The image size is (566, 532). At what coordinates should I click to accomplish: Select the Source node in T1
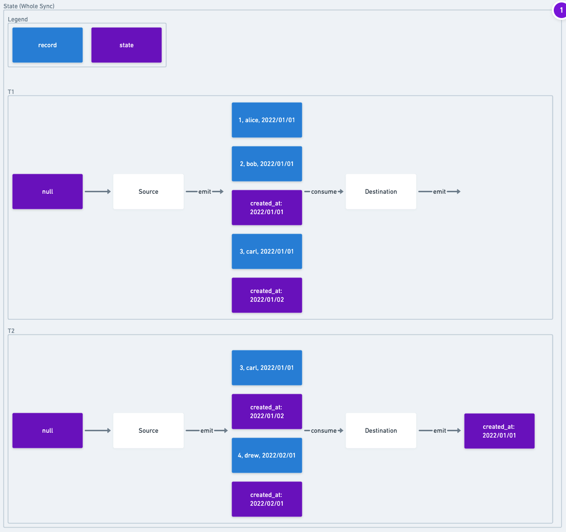pyautogui.click(x=148, y=191)
